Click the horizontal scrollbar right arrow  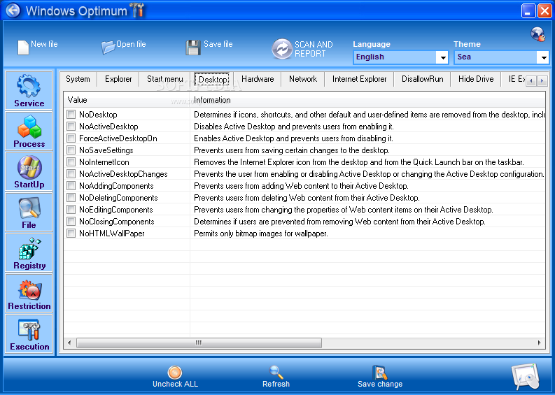click(540, 343)
